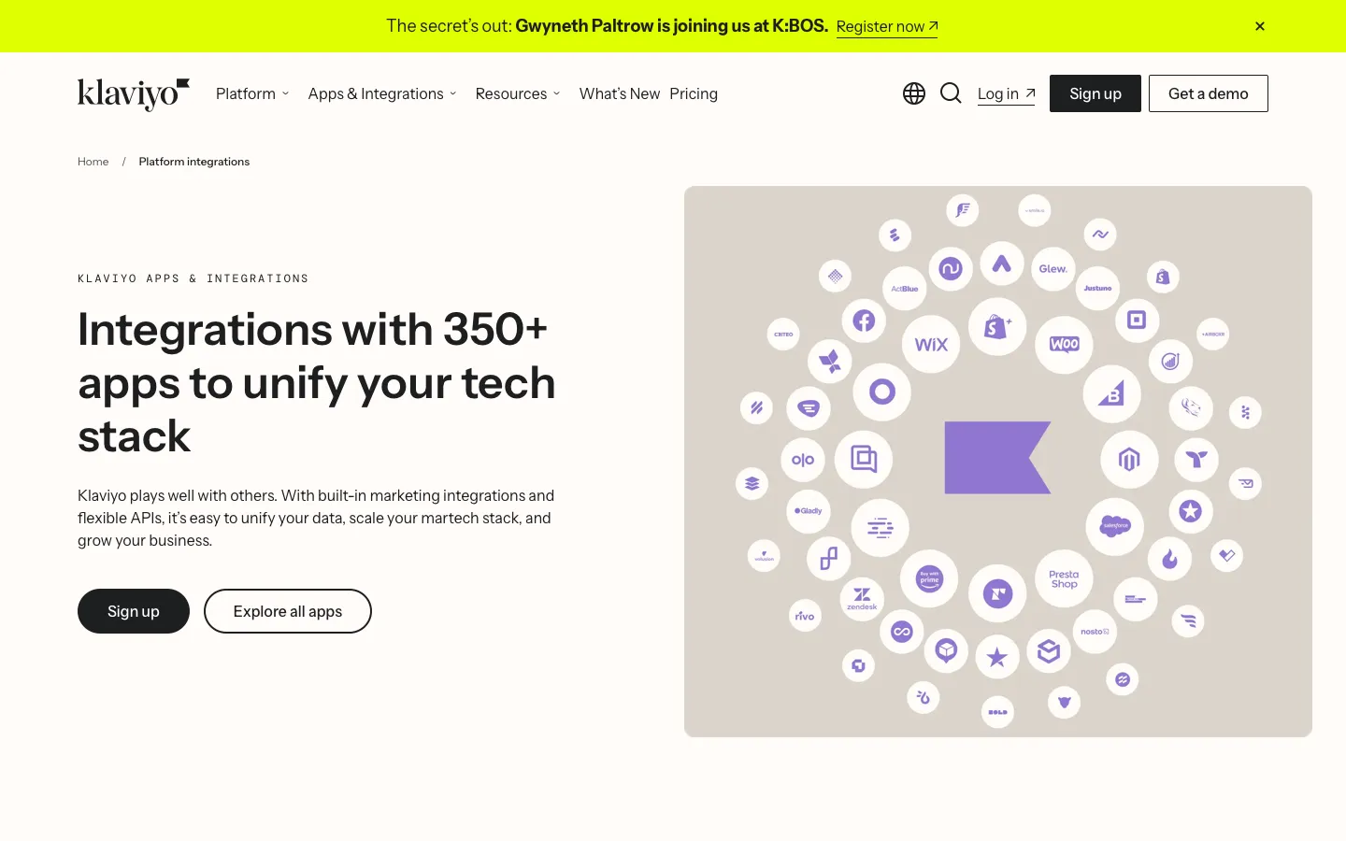Click the Justuno logo circle
Screen dimensions: 1346x841
coord(1097,289)
